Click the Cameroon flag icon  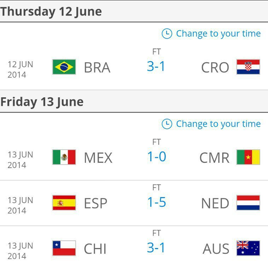[x=248, y=157]
